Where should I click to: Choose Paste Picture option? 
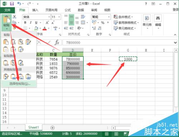coord(21,77)
